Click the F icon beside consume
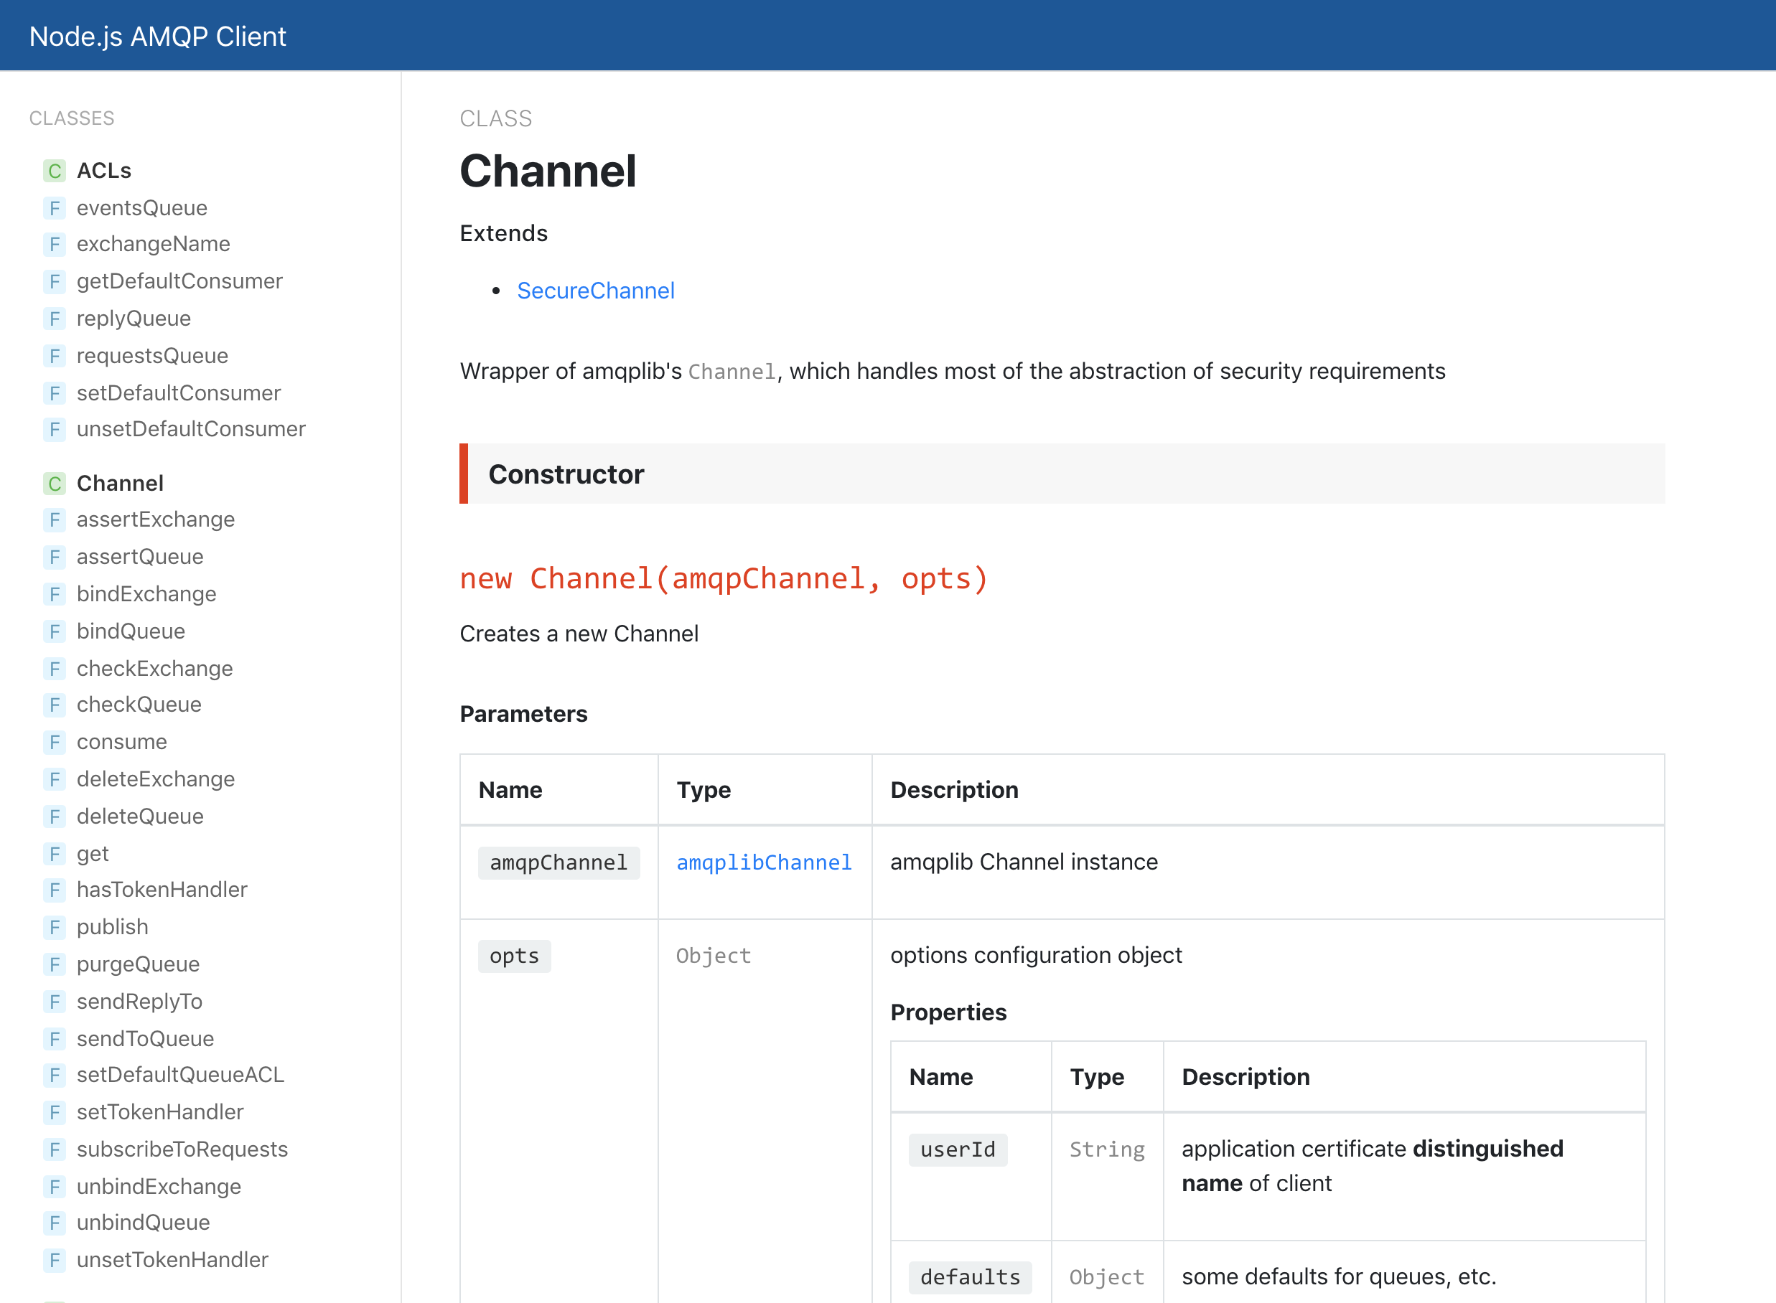This screenshot has width=1776, height=1303. 55,742
